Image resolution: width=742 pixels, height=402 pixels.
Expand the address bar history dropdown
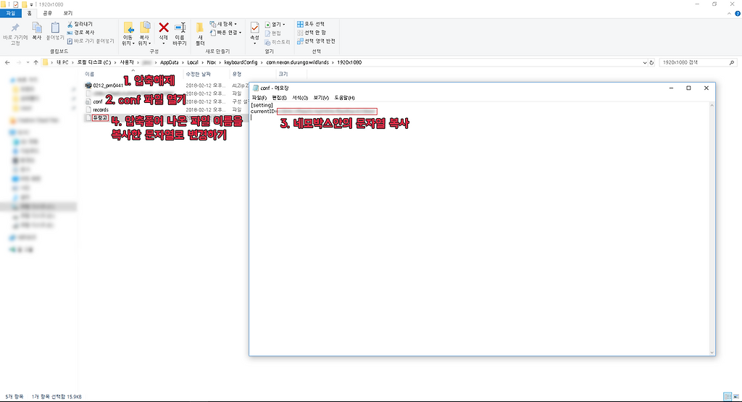point(644,62)
